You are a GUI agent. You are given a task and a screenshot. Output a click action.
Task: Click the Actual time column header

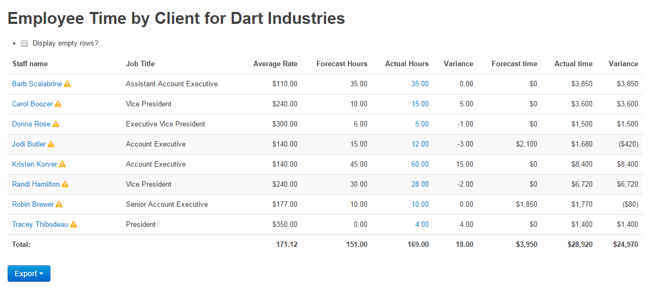coord(574,63)
